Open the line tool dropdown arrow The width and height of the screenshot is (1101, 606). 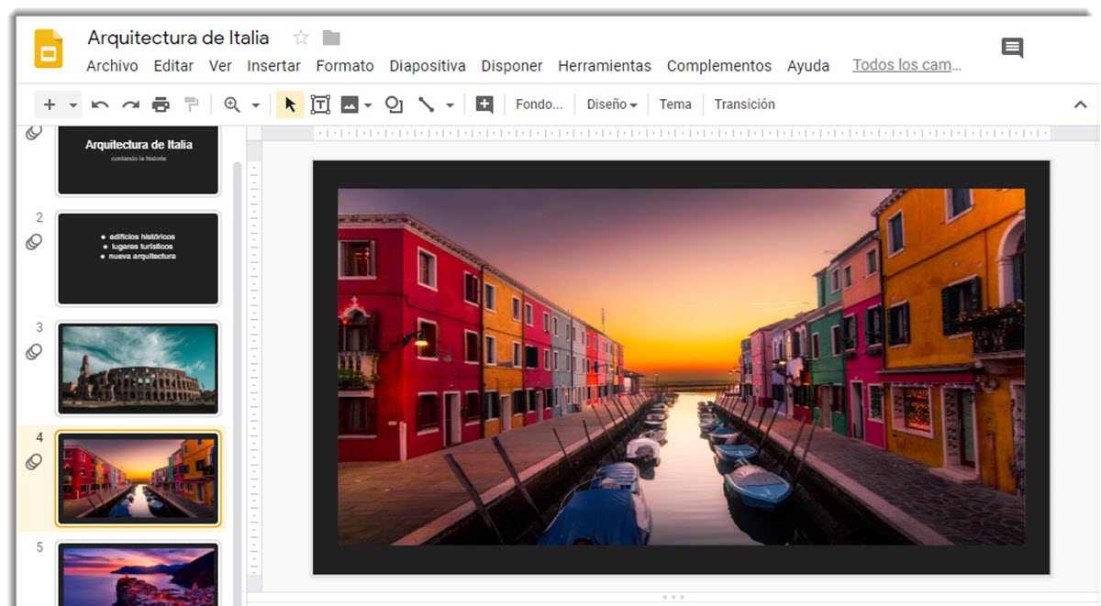pyautogui.click(x=450, y=105)
